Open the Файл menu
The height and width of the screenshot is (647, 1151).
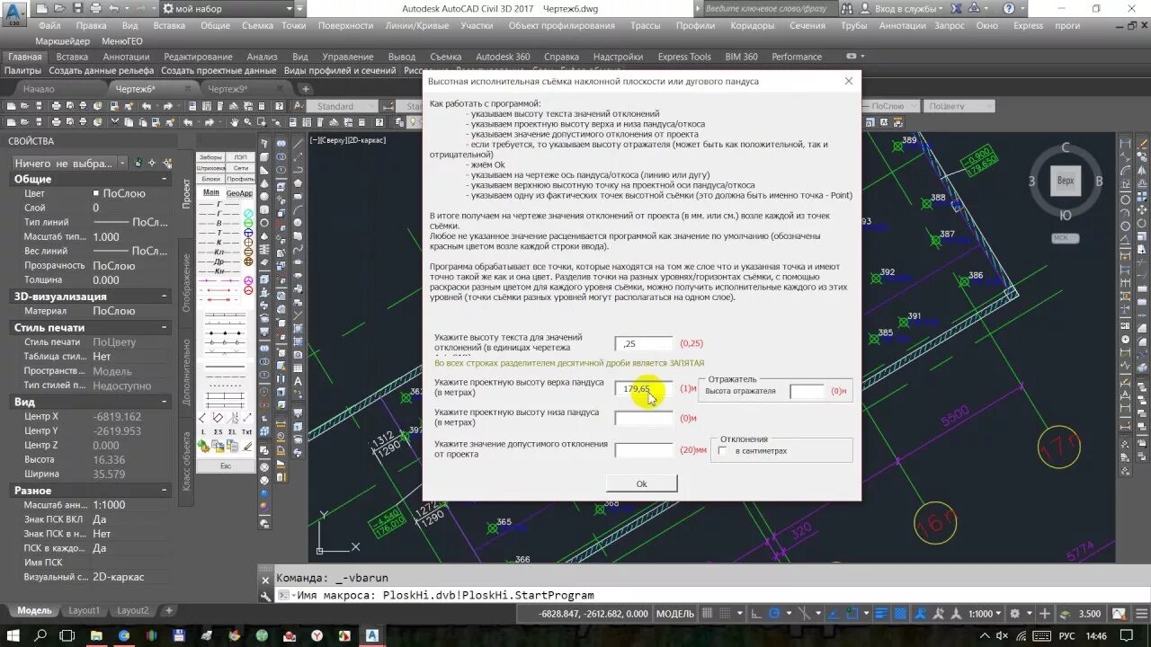coord(50,26)
